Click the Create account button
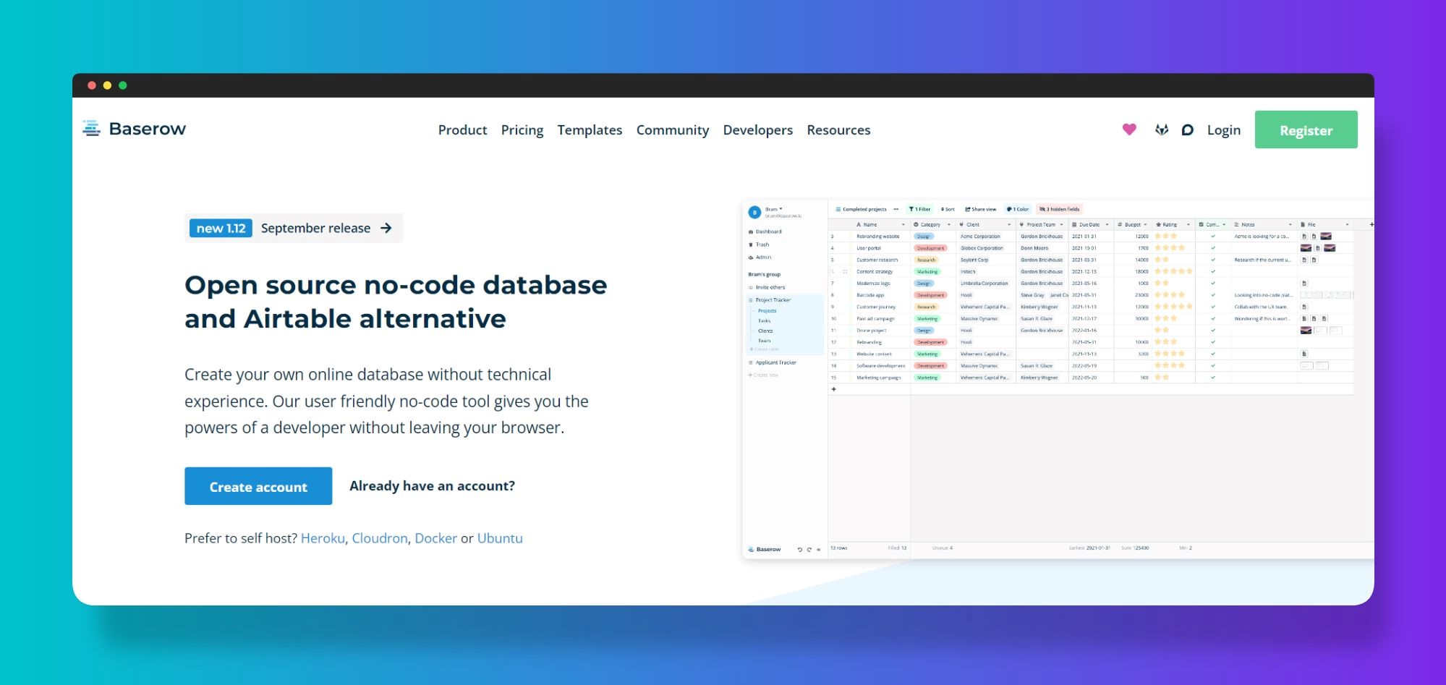 point(258,486)
